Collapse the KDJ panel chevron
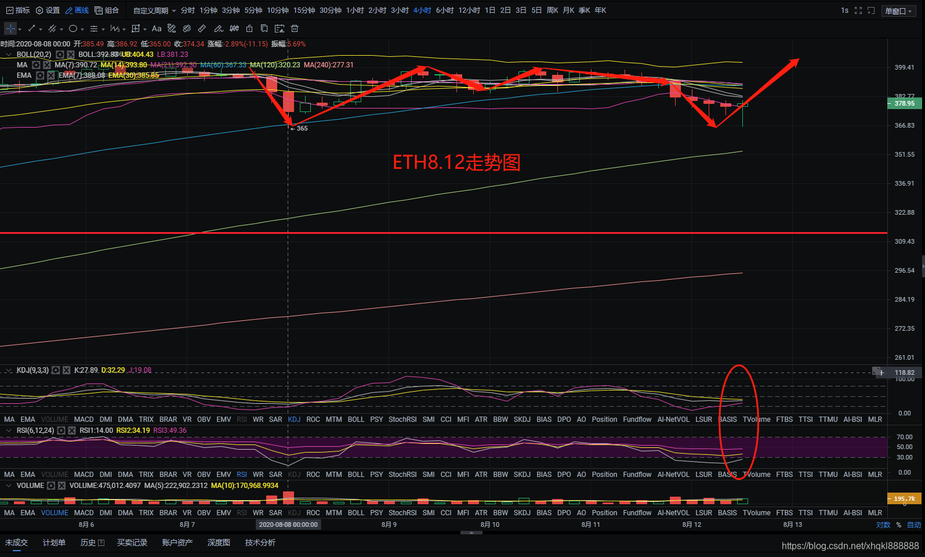The width and height of the screenshot is (925, 557). pos(9,370)
